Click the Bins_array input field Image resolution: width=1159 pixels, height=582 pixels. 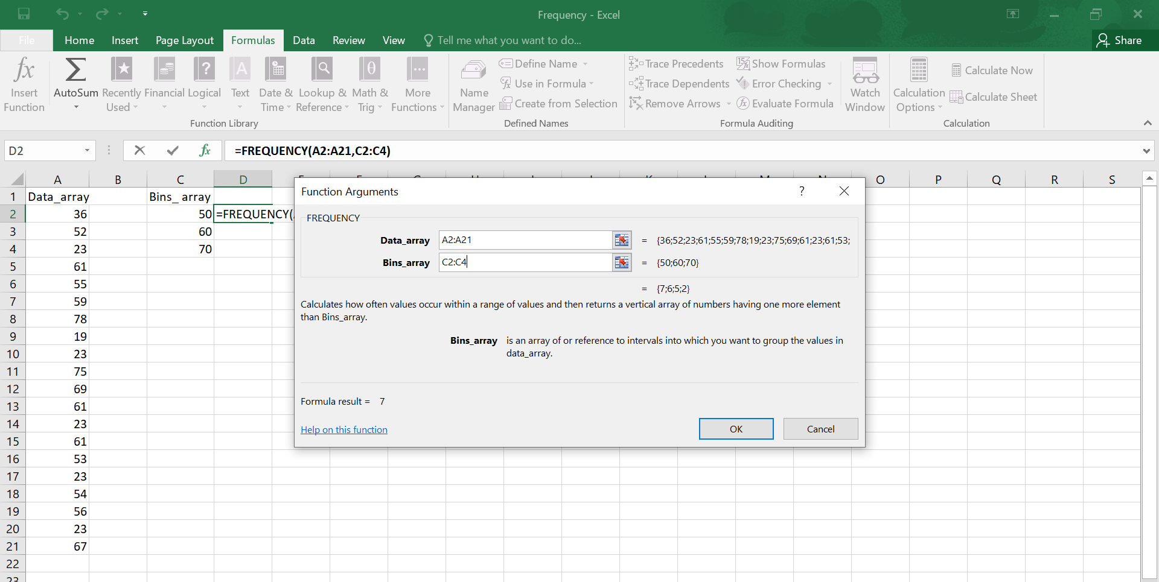(525, 262)
